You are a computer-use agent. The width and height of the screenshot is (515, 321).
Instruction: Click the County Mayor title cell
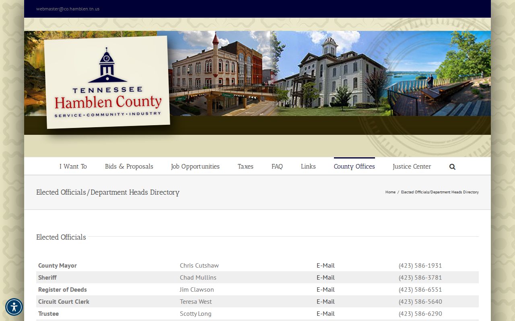(x=57, y=265)
